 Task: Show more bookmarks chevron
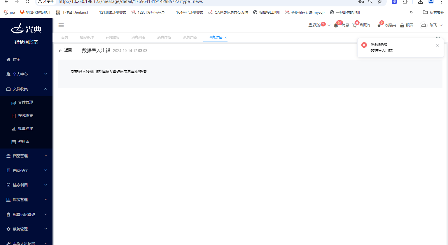[411, 12]
